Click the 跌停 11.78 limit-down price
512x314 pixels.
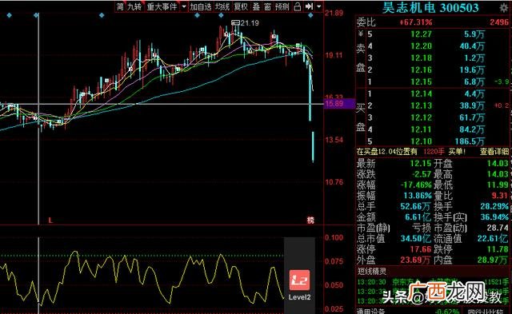498,249
